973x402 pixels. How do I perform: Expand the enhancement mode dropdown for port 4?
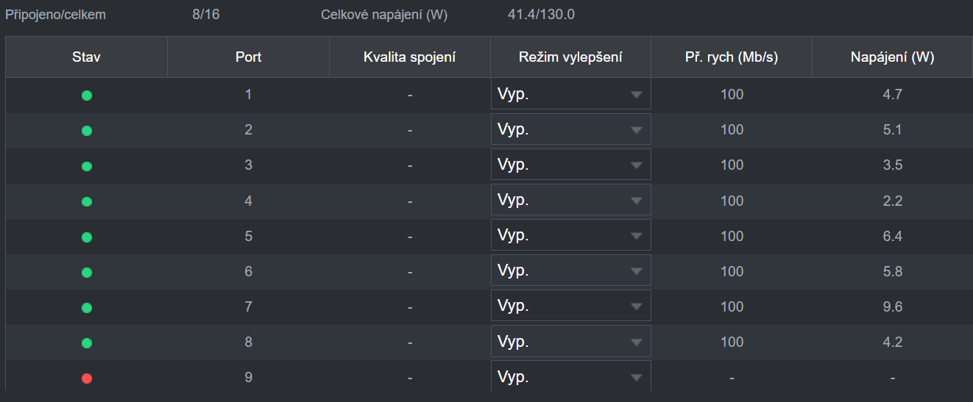[x=570, y=200]
